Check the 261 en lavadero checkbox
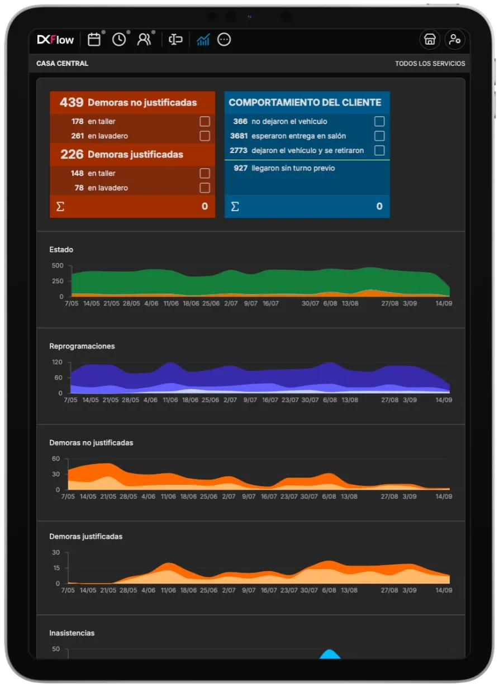 coord(205,136)
